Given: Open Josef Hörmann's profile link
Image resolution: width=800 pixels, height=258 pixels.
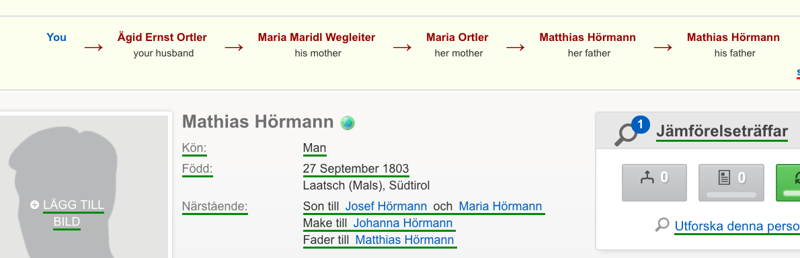Looking at the screenshot, I should [386, 206].
